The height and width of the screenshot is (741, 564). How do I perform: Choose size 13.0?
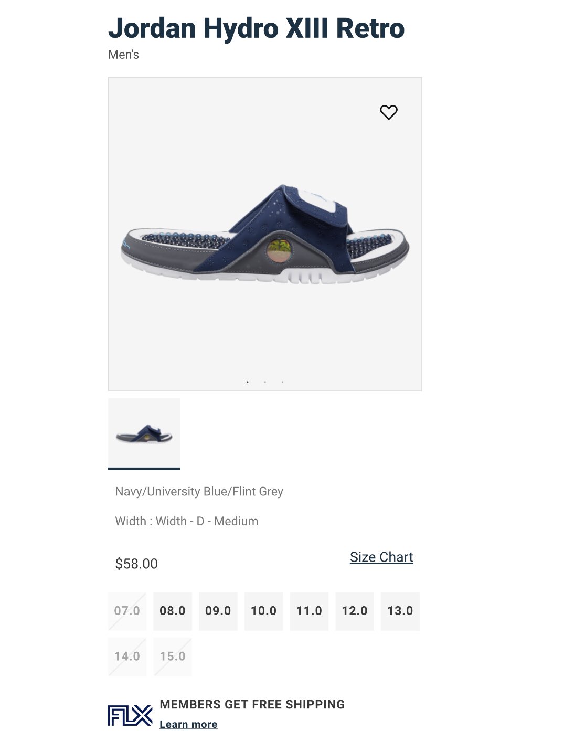[x=400, y=611]
